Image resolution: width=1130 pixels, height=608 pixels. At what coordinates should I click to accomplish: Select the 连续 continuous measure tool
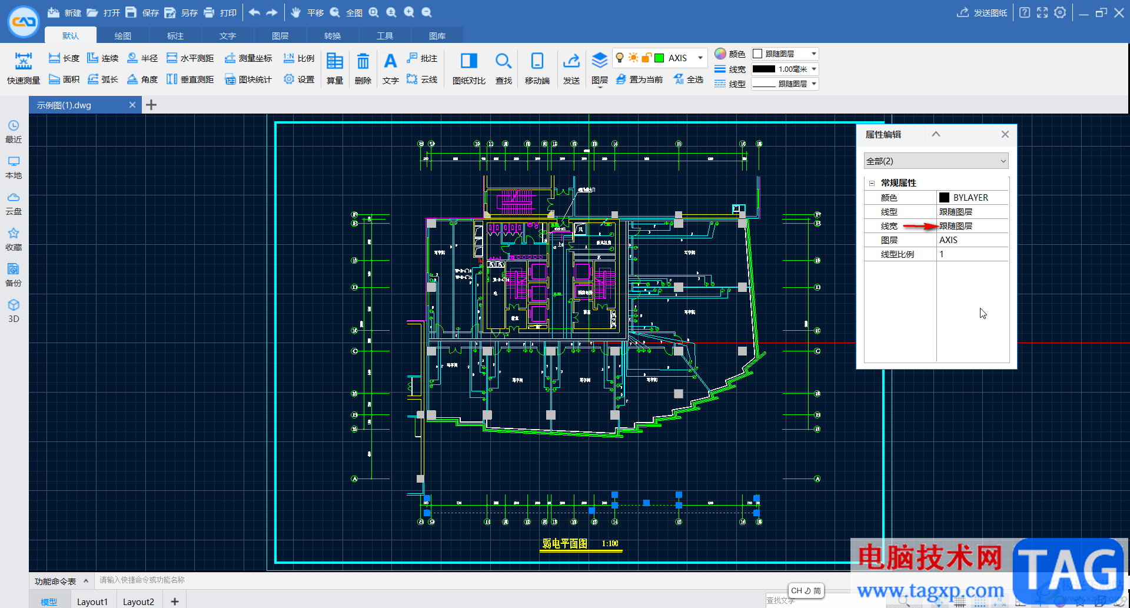click(103, 58)
